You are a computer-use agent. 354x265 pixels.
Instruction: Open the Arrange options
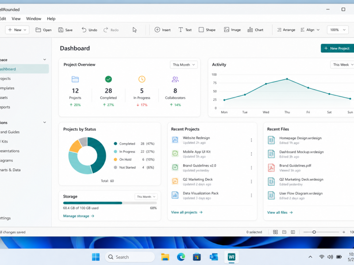tap(286, 30)
